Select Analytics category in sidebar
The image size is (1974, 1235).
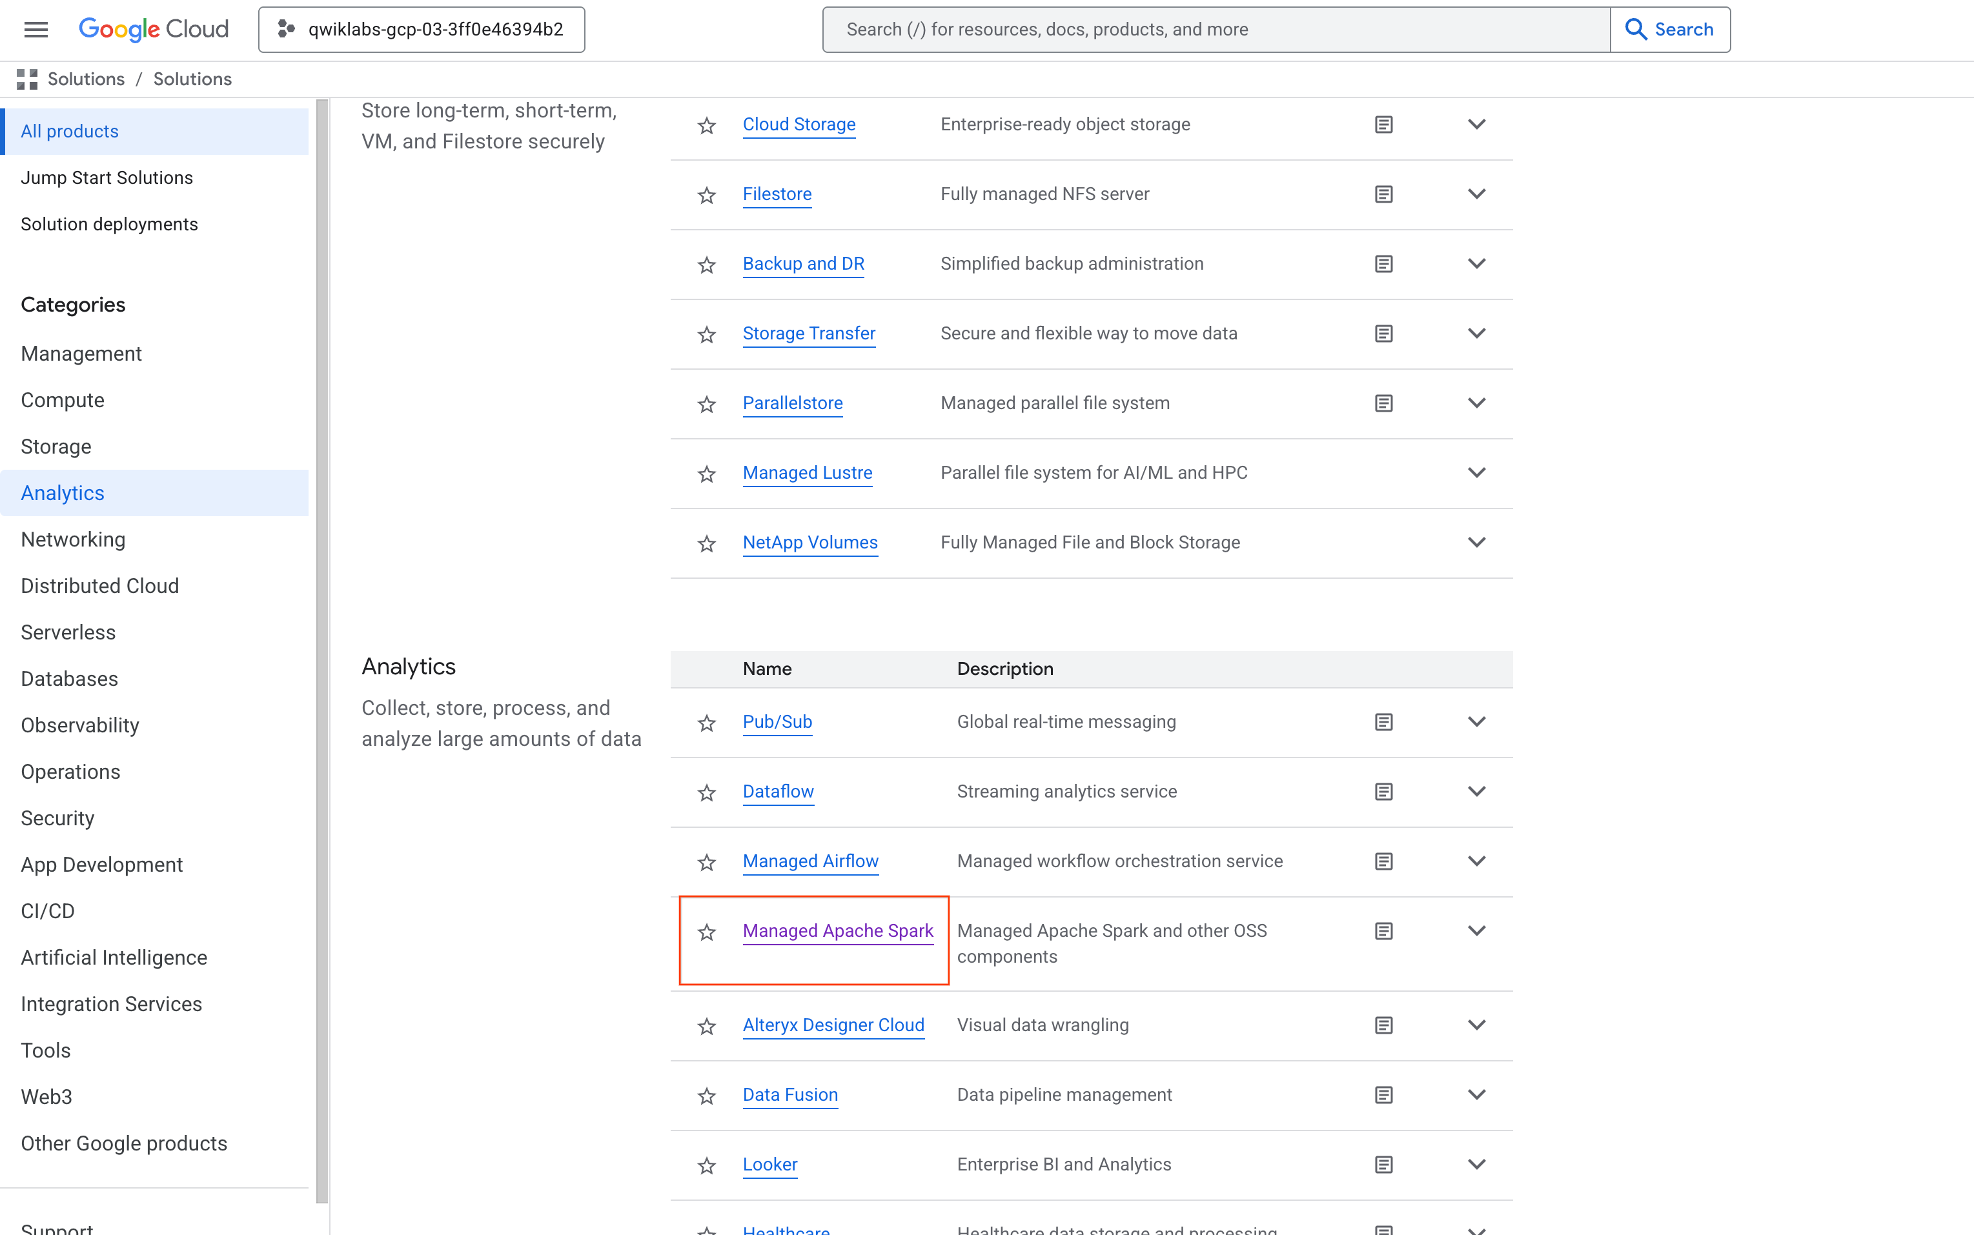[62, 492]
